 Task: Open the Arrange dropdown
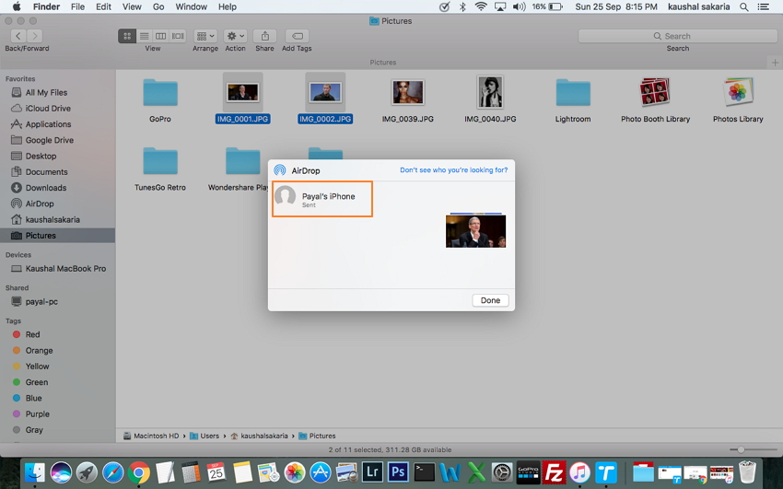205,36
